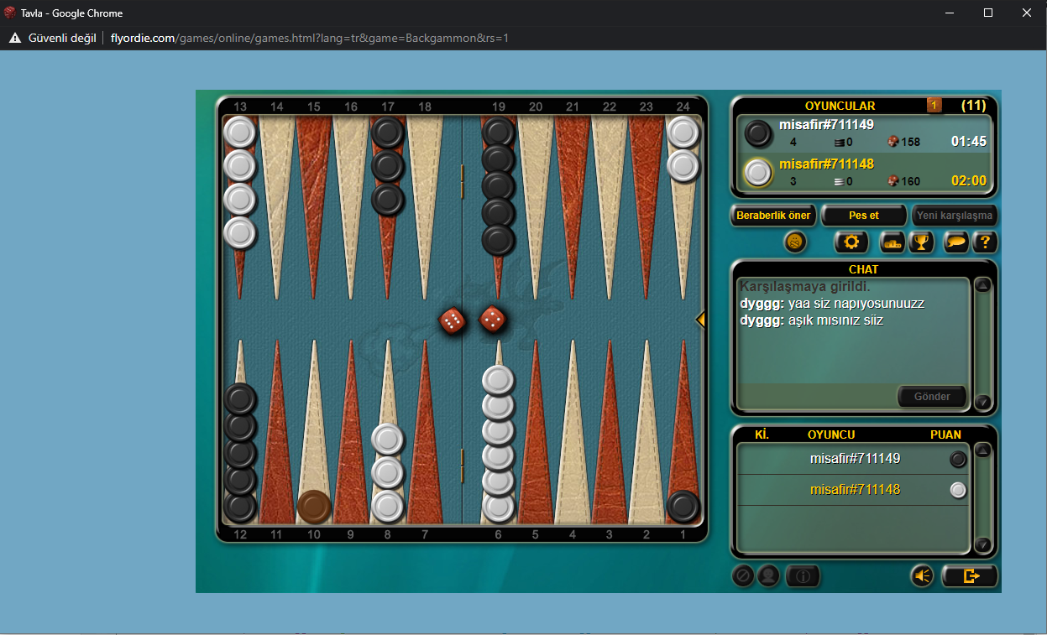The height and width of the screenshot is (635, 1047).
Task: Select misafir#711149 in the player list
Action: click(x=854, y=459)
